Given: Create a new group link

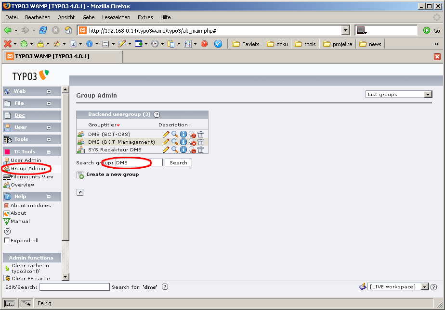Looking at the screenshot, I should [112, 174].
